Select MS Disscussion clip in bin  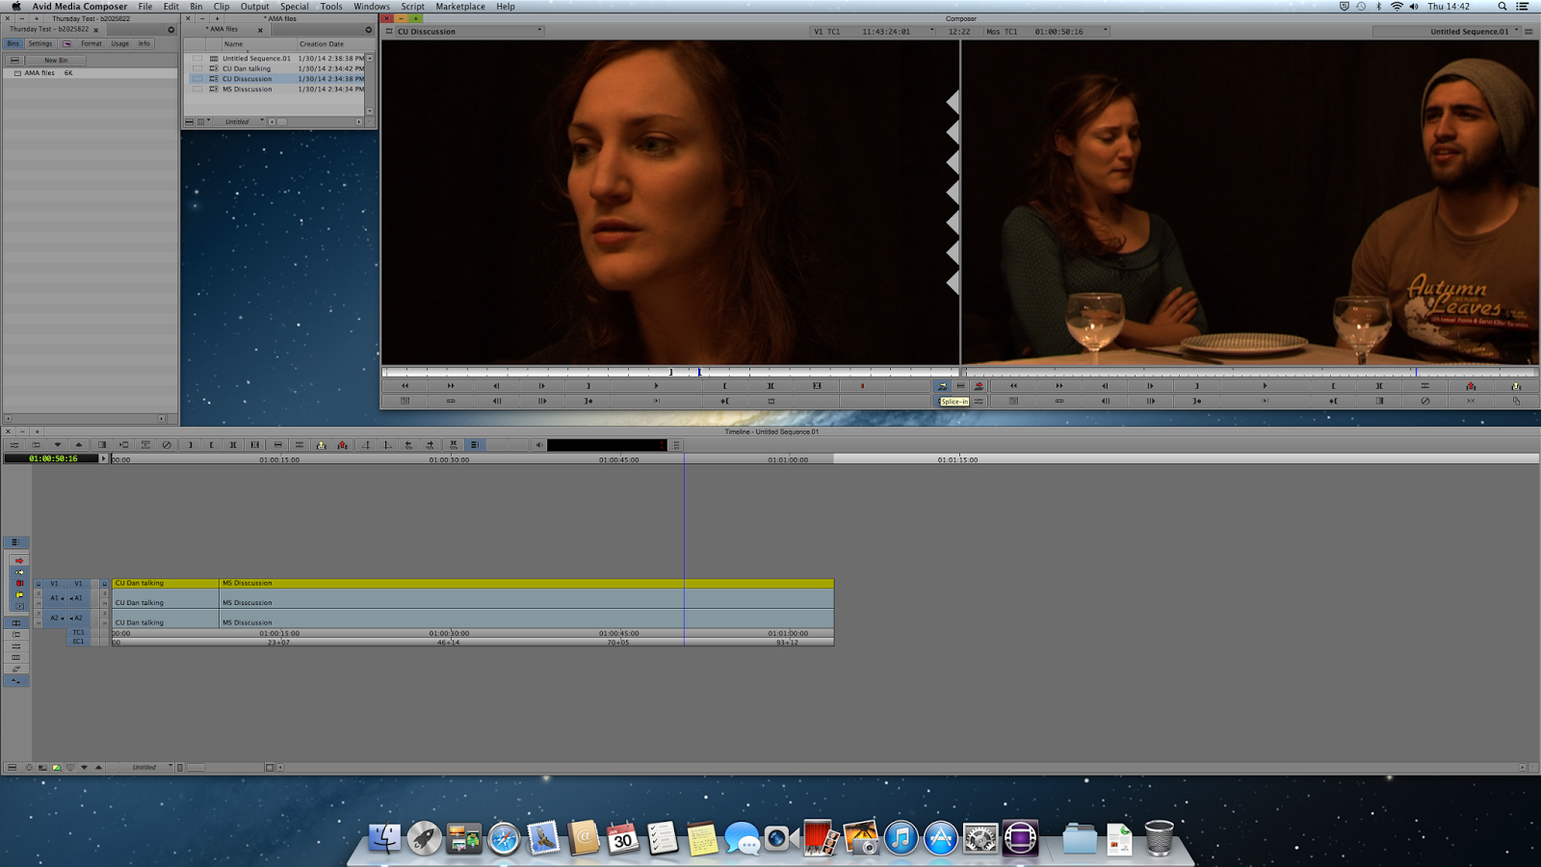[x=247, y=89]
